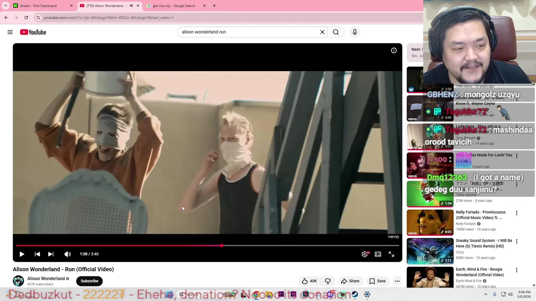The image size is (536, 301).
Task: Clear the search box with the X icon
Action: tap(322, 32)
